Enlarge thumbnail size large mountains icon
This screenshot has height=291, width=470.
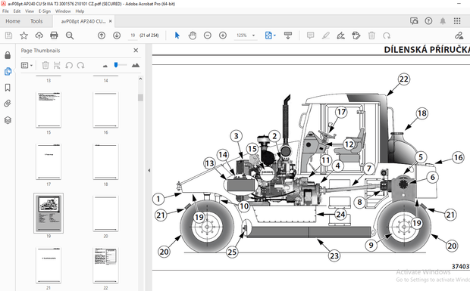pos(136,65)
